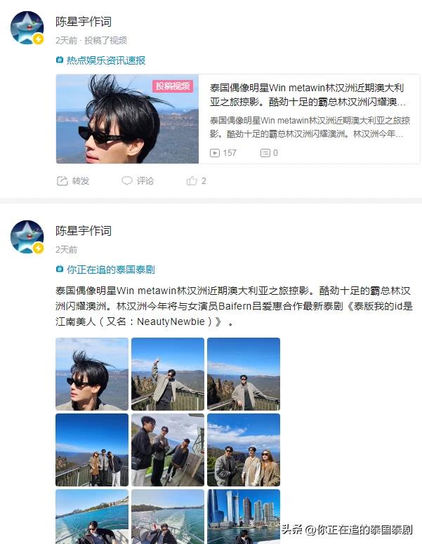Open username 陈星宇作词 on the first post
The image size is (422, 544).
84,22
